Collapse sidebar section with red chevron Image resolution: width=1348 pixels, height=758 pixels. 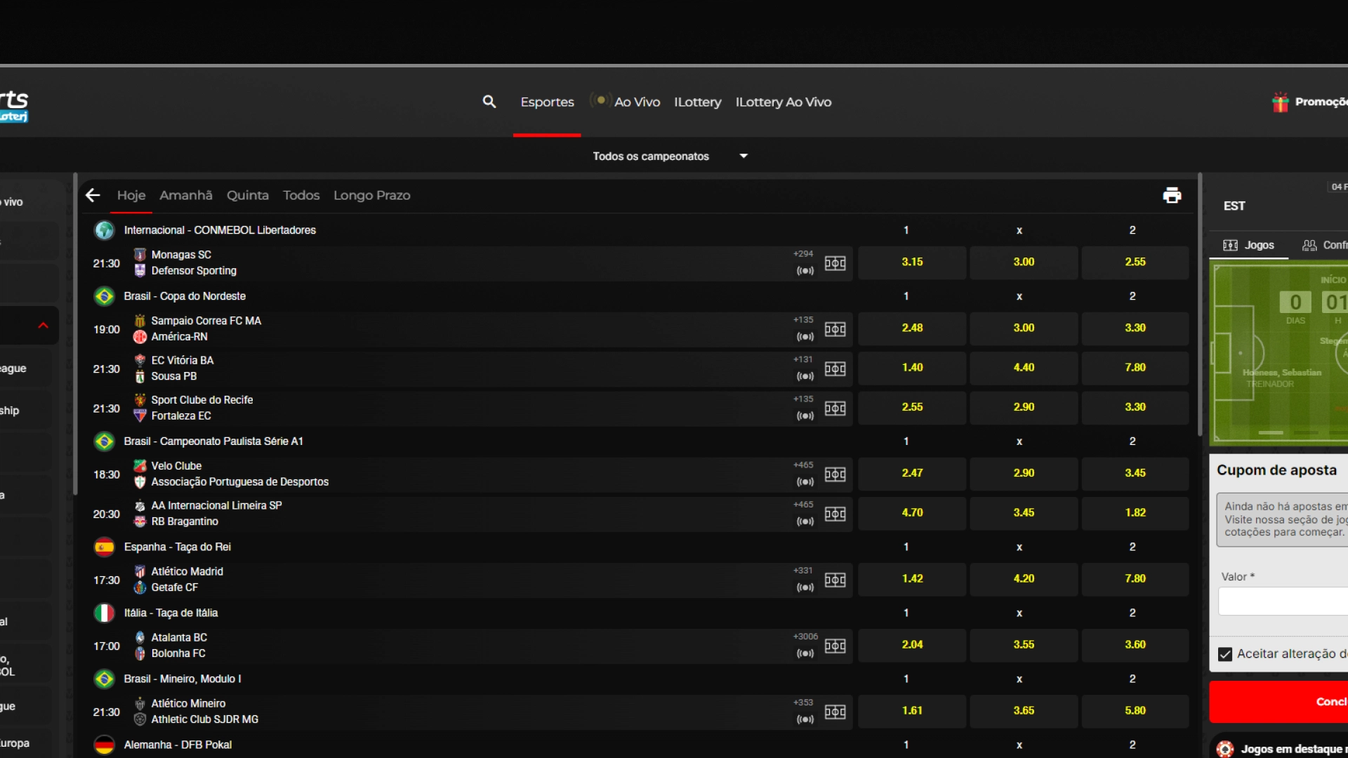[43, 326]
